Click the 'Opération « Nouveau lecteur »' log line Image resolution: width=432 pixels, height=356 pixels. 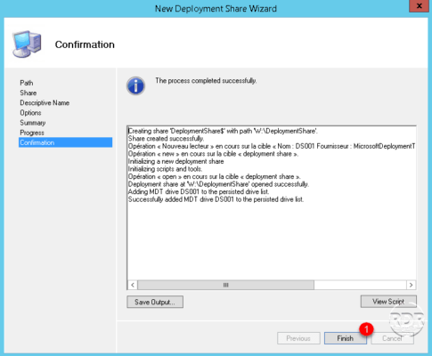coord(272,146)
